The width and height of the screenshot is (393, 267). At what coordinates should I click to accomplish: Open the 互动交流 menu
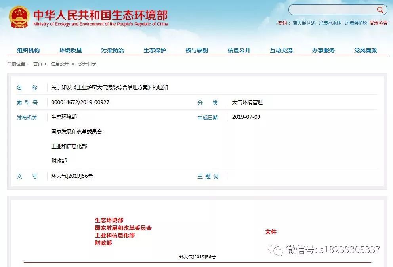(281, 50)
